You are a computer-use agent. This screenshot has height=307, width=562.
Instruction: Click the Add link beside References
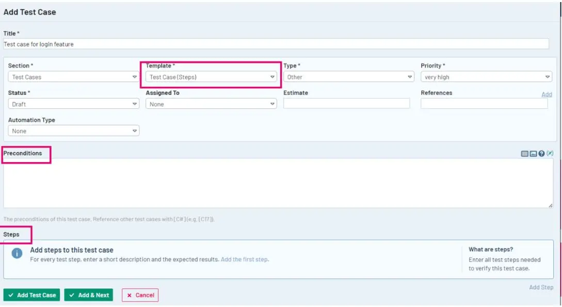[x=546, y=94]
